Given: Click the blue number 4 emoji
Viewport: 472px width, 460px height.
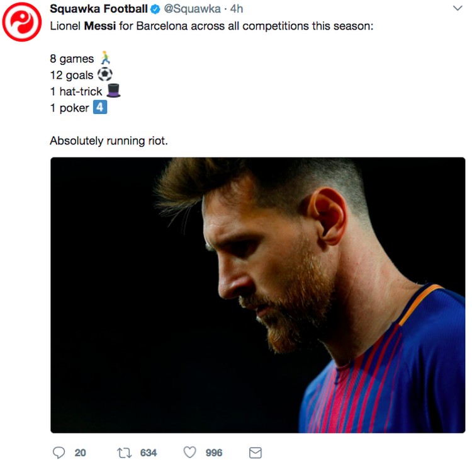Looking at the screenshot, I should (100, 107).
